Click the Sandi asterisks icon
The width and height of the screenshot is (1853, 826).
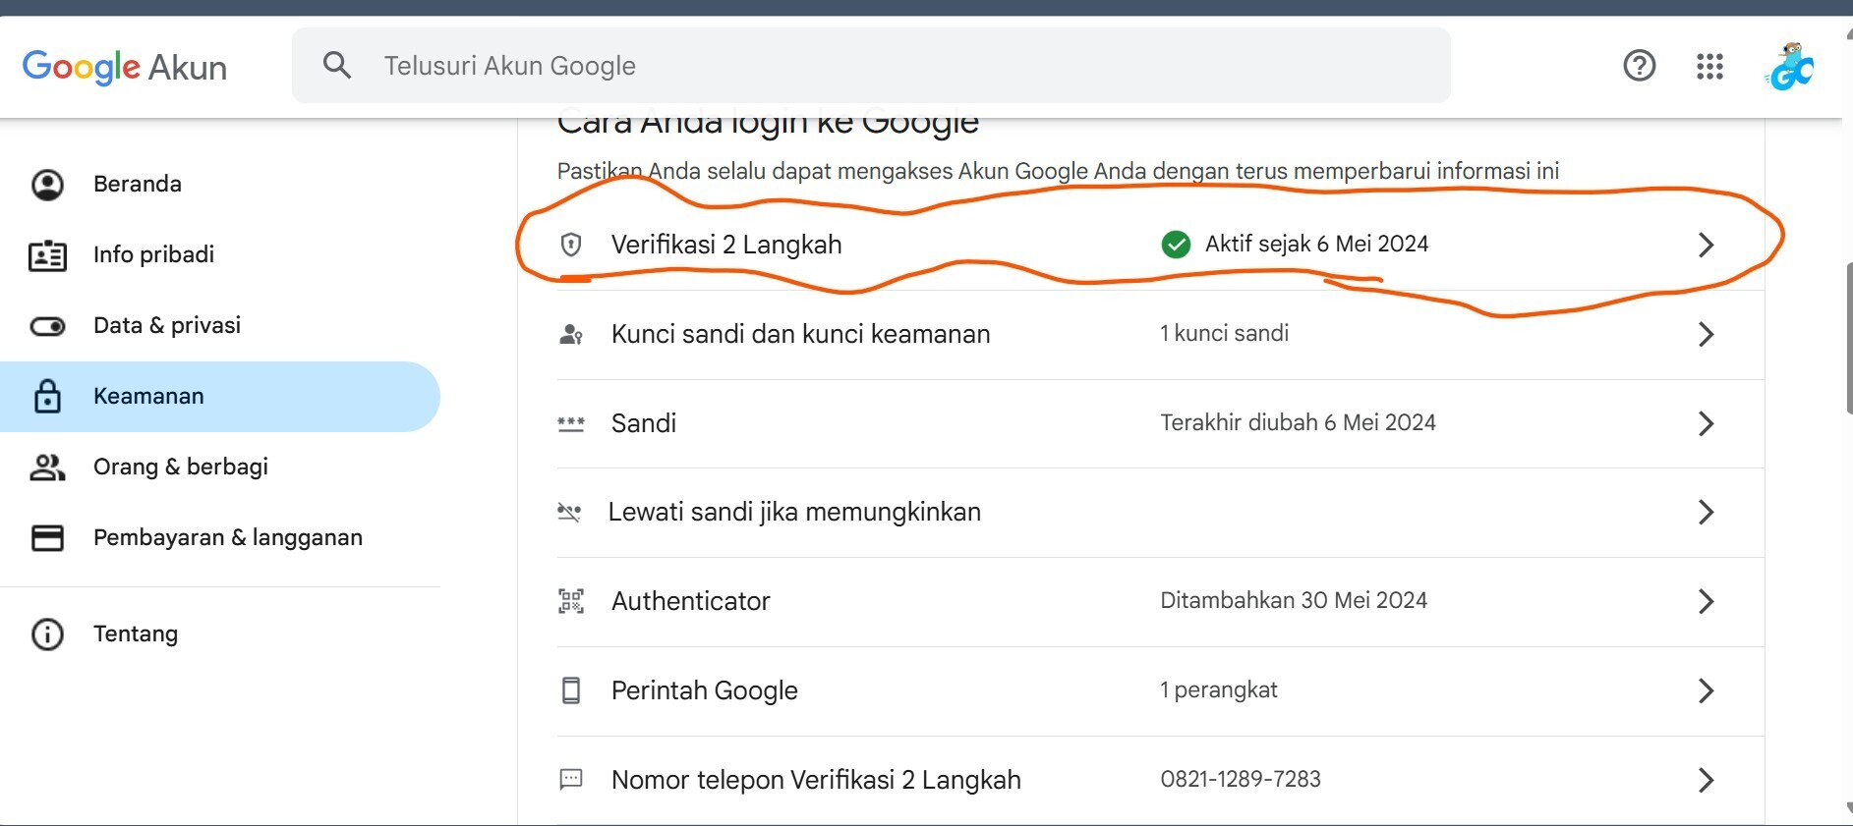571,424
